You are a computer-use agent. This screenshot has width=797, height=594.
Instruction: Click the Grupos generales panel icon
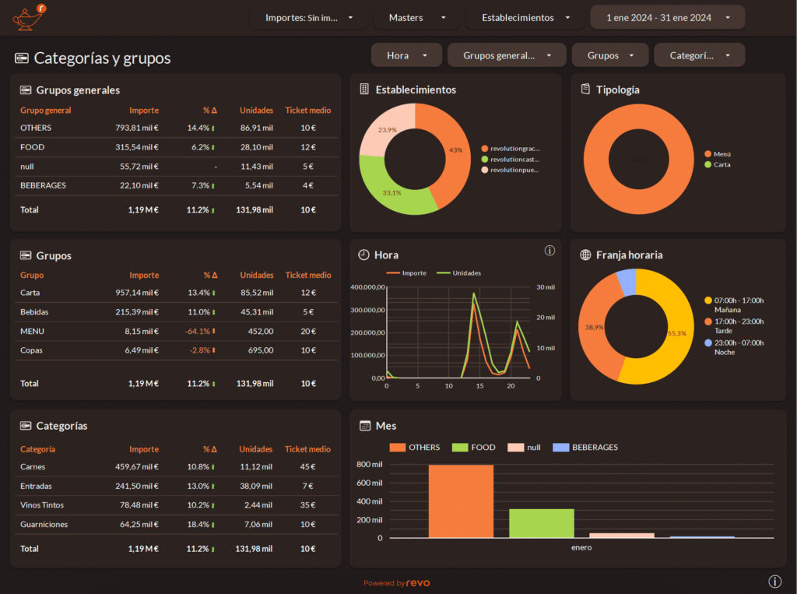26,90
